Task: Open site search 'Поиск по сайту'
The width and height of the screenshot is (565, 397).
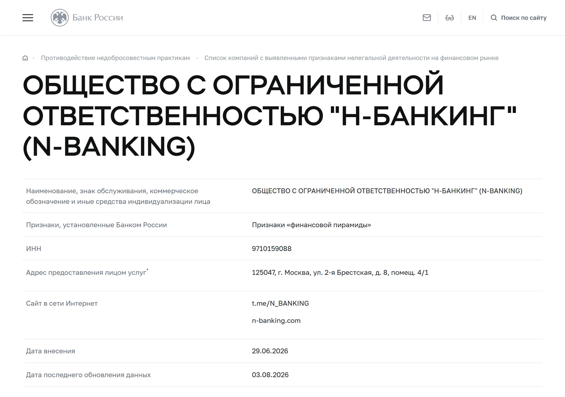Action: pyautogui.click(x=518, y=18)
